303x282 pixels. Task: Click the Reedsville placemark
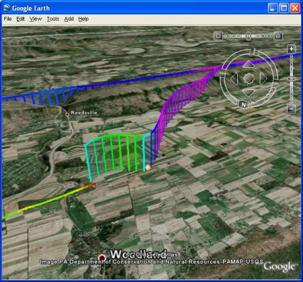tap(67, 115)
